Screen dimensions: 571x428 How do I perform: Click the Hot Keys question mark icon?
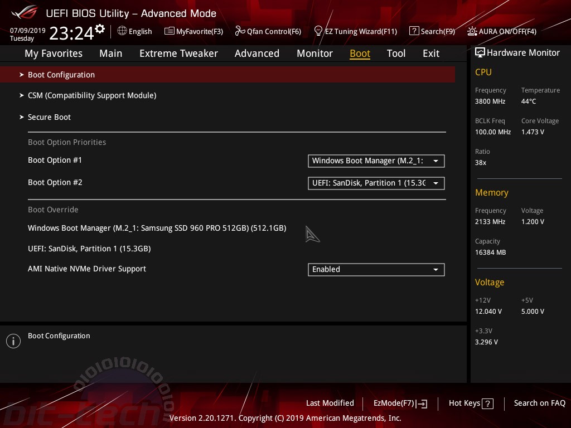tap(487, 403)
